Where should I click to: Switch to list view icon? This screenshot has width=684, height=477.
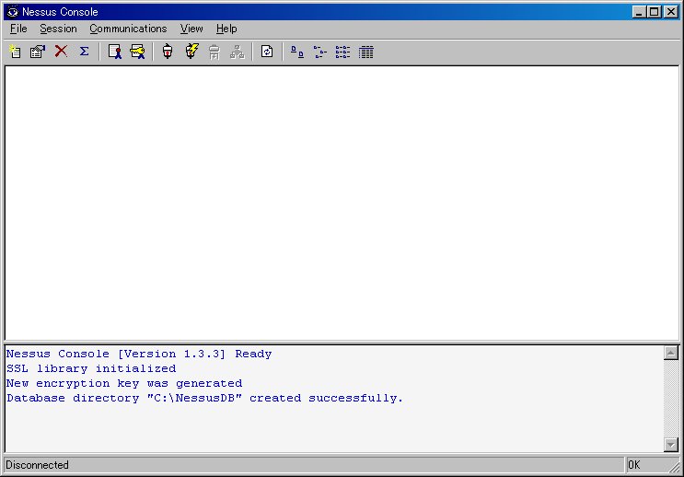coord(342,52)
